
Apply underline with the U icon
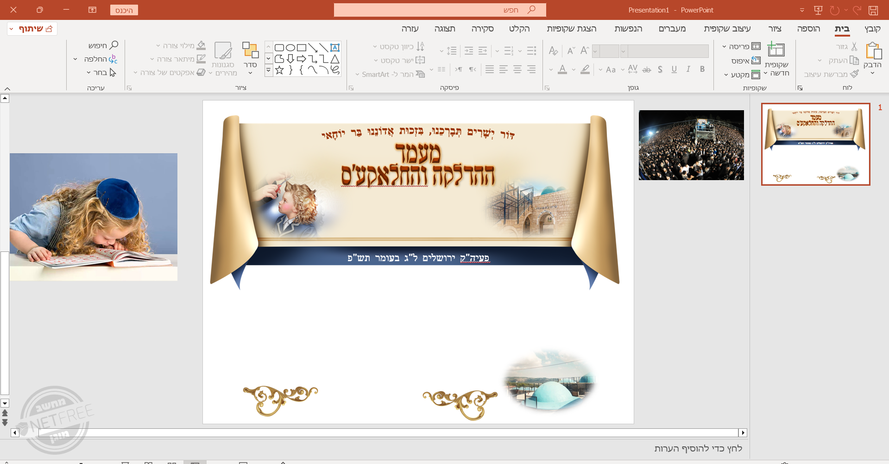coord(674,69)
